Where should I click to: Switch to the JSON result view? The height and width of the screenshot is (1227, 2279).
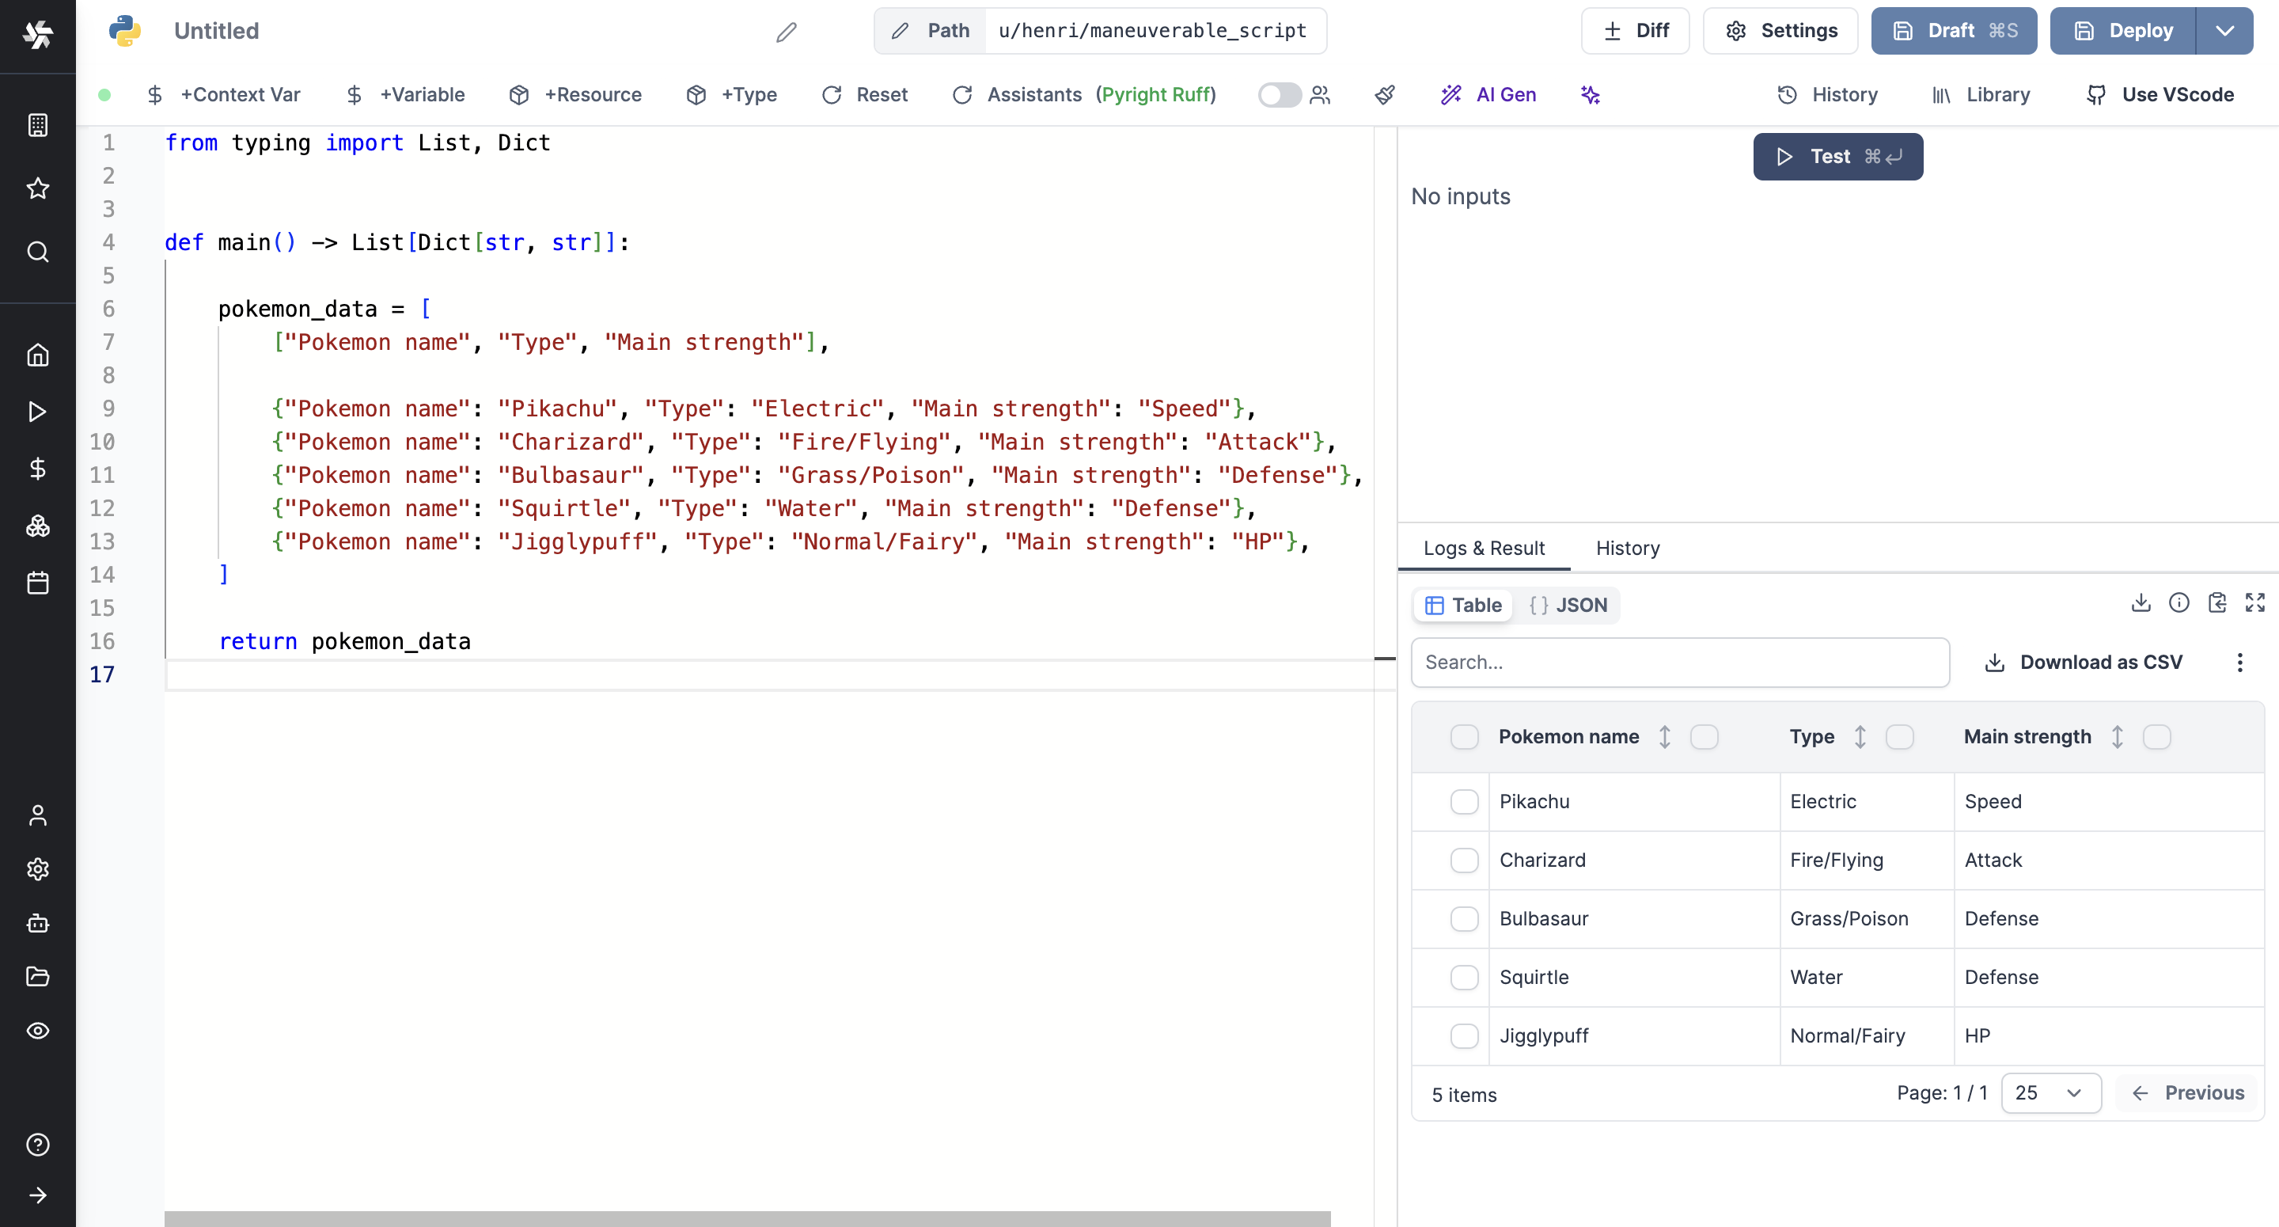point(1568,605)
